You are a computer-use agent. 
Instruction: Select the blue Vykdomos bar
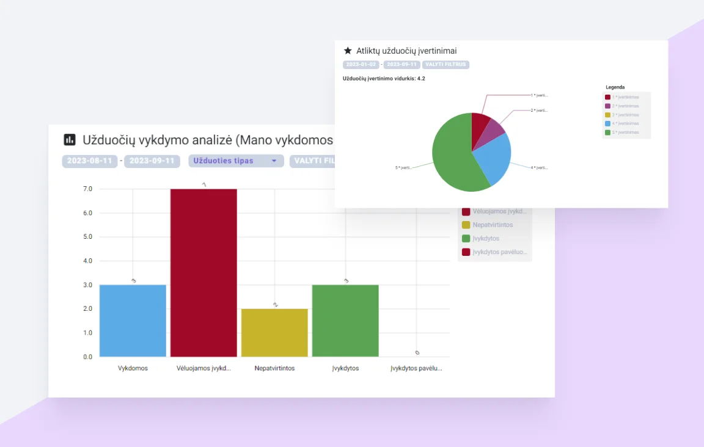(x=133, y=321)
